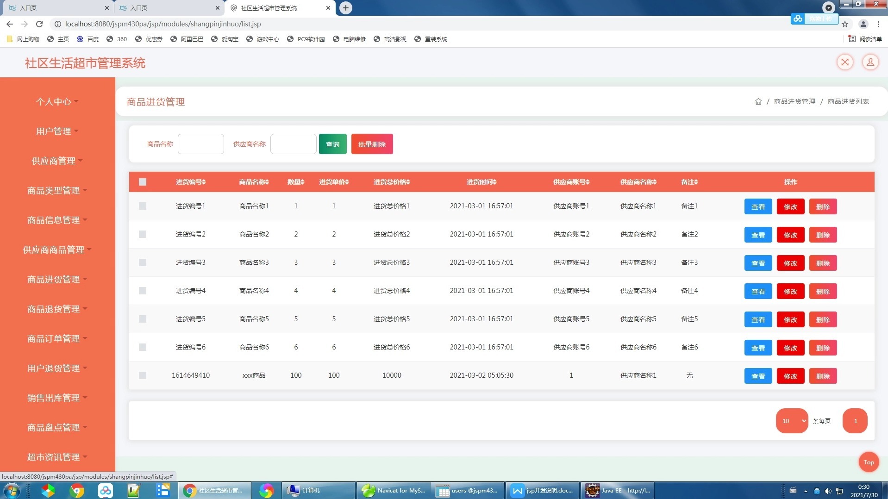Click the green 查询 button
This screenshot has height=499, width=888.
point(332,144)
